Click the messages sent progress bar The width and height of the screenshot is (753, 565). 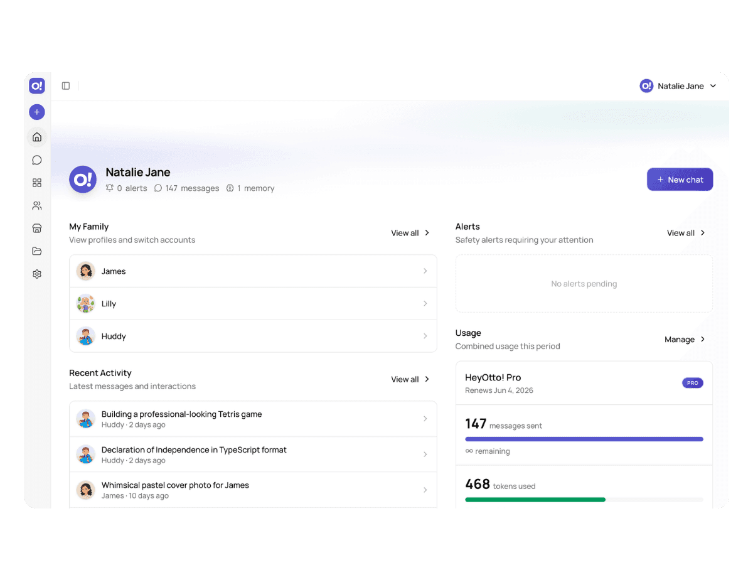584,439
